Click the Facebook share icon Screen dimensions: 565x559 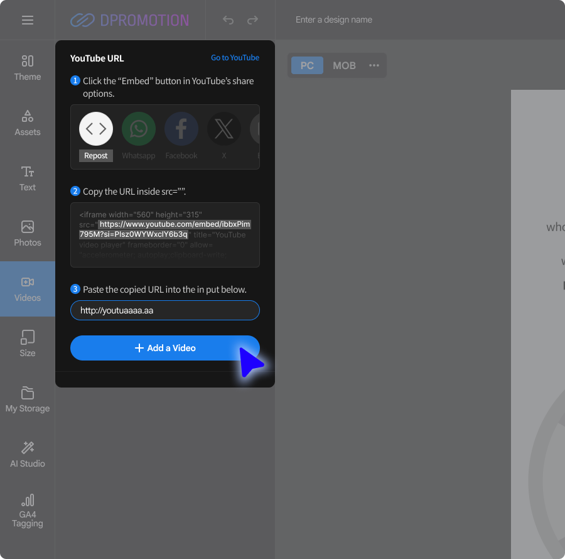coord(181,129)
